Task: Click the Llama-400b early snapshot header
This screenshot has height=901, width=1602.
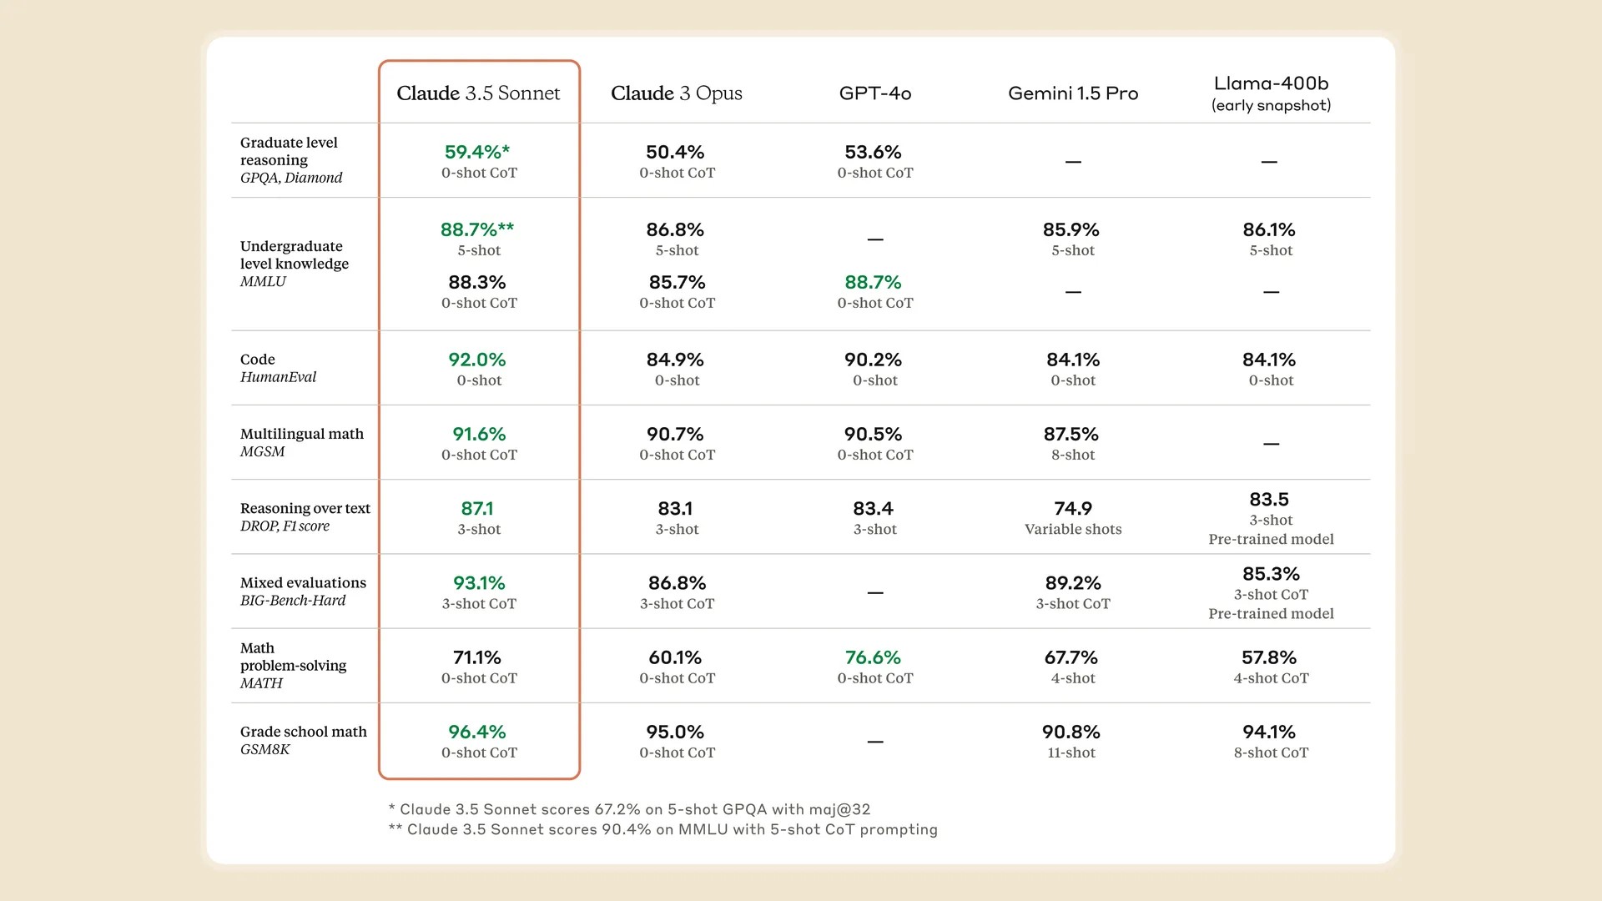Action: 1271,93
